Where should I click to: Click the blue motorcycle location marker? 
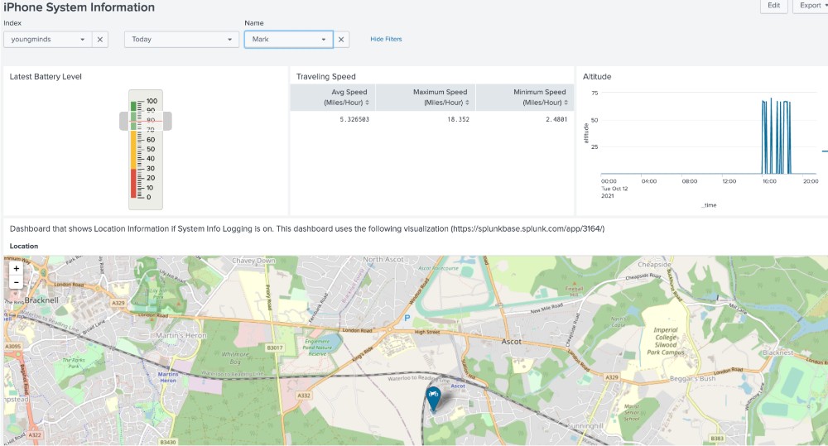click(434, 399)
